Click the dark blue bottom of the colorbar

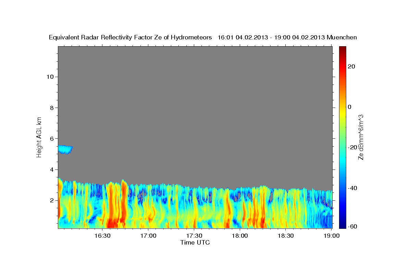pos(342,224)
